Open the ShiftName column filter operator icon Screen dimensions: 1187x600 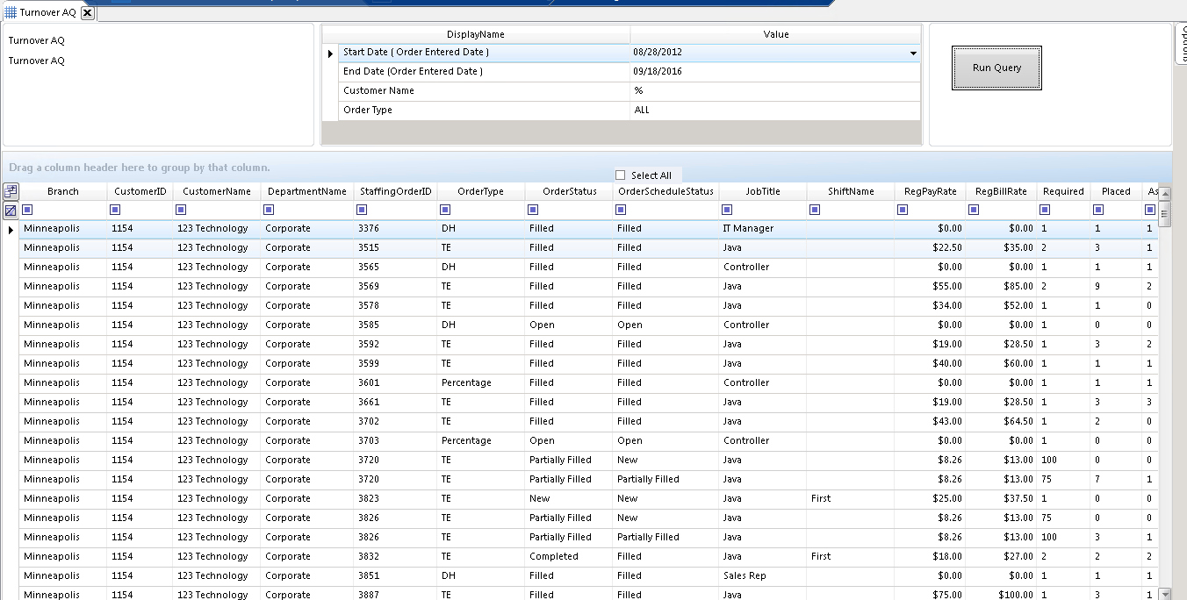815,210
